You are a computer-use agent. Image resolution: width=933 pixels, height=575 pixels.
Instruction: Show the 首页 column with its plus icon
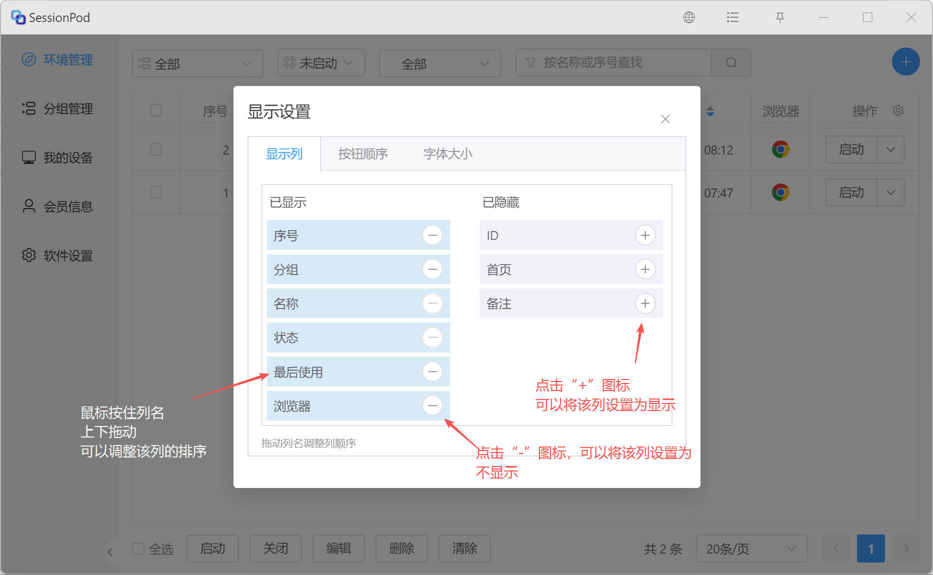pos(645,269)
